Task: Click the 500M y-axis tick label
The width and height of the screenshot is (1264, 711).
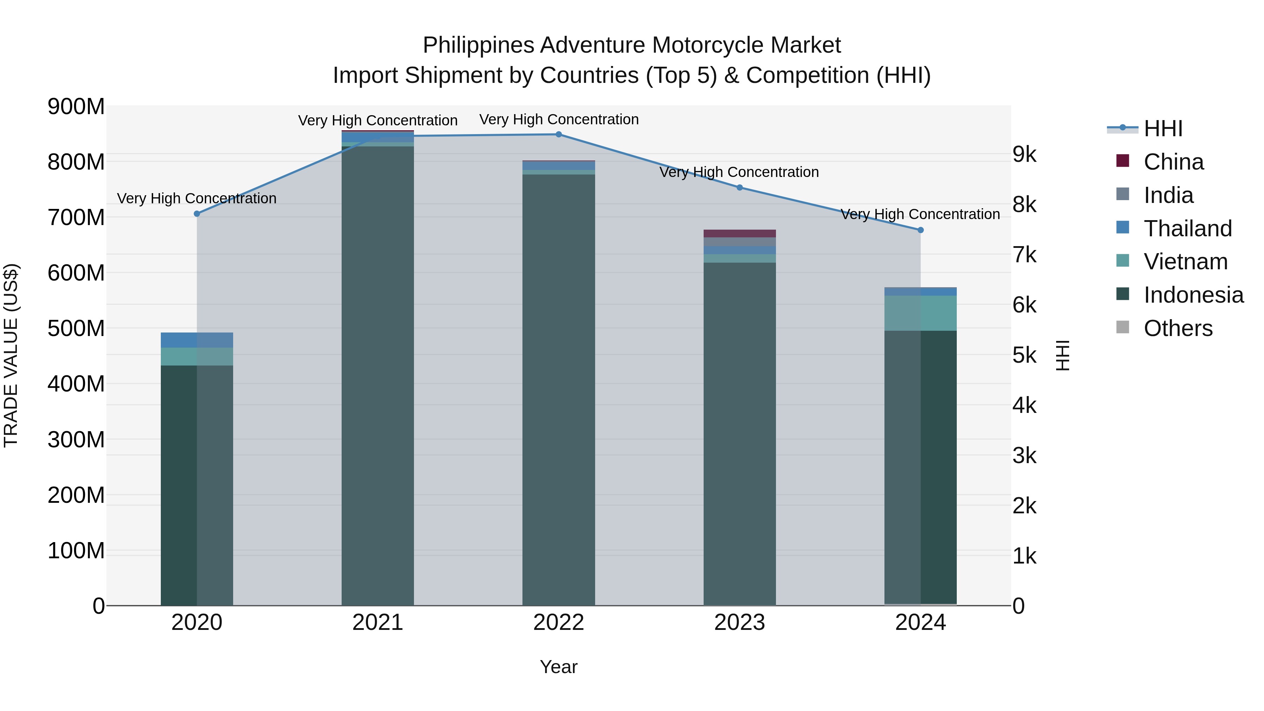Action: (76, 328)
